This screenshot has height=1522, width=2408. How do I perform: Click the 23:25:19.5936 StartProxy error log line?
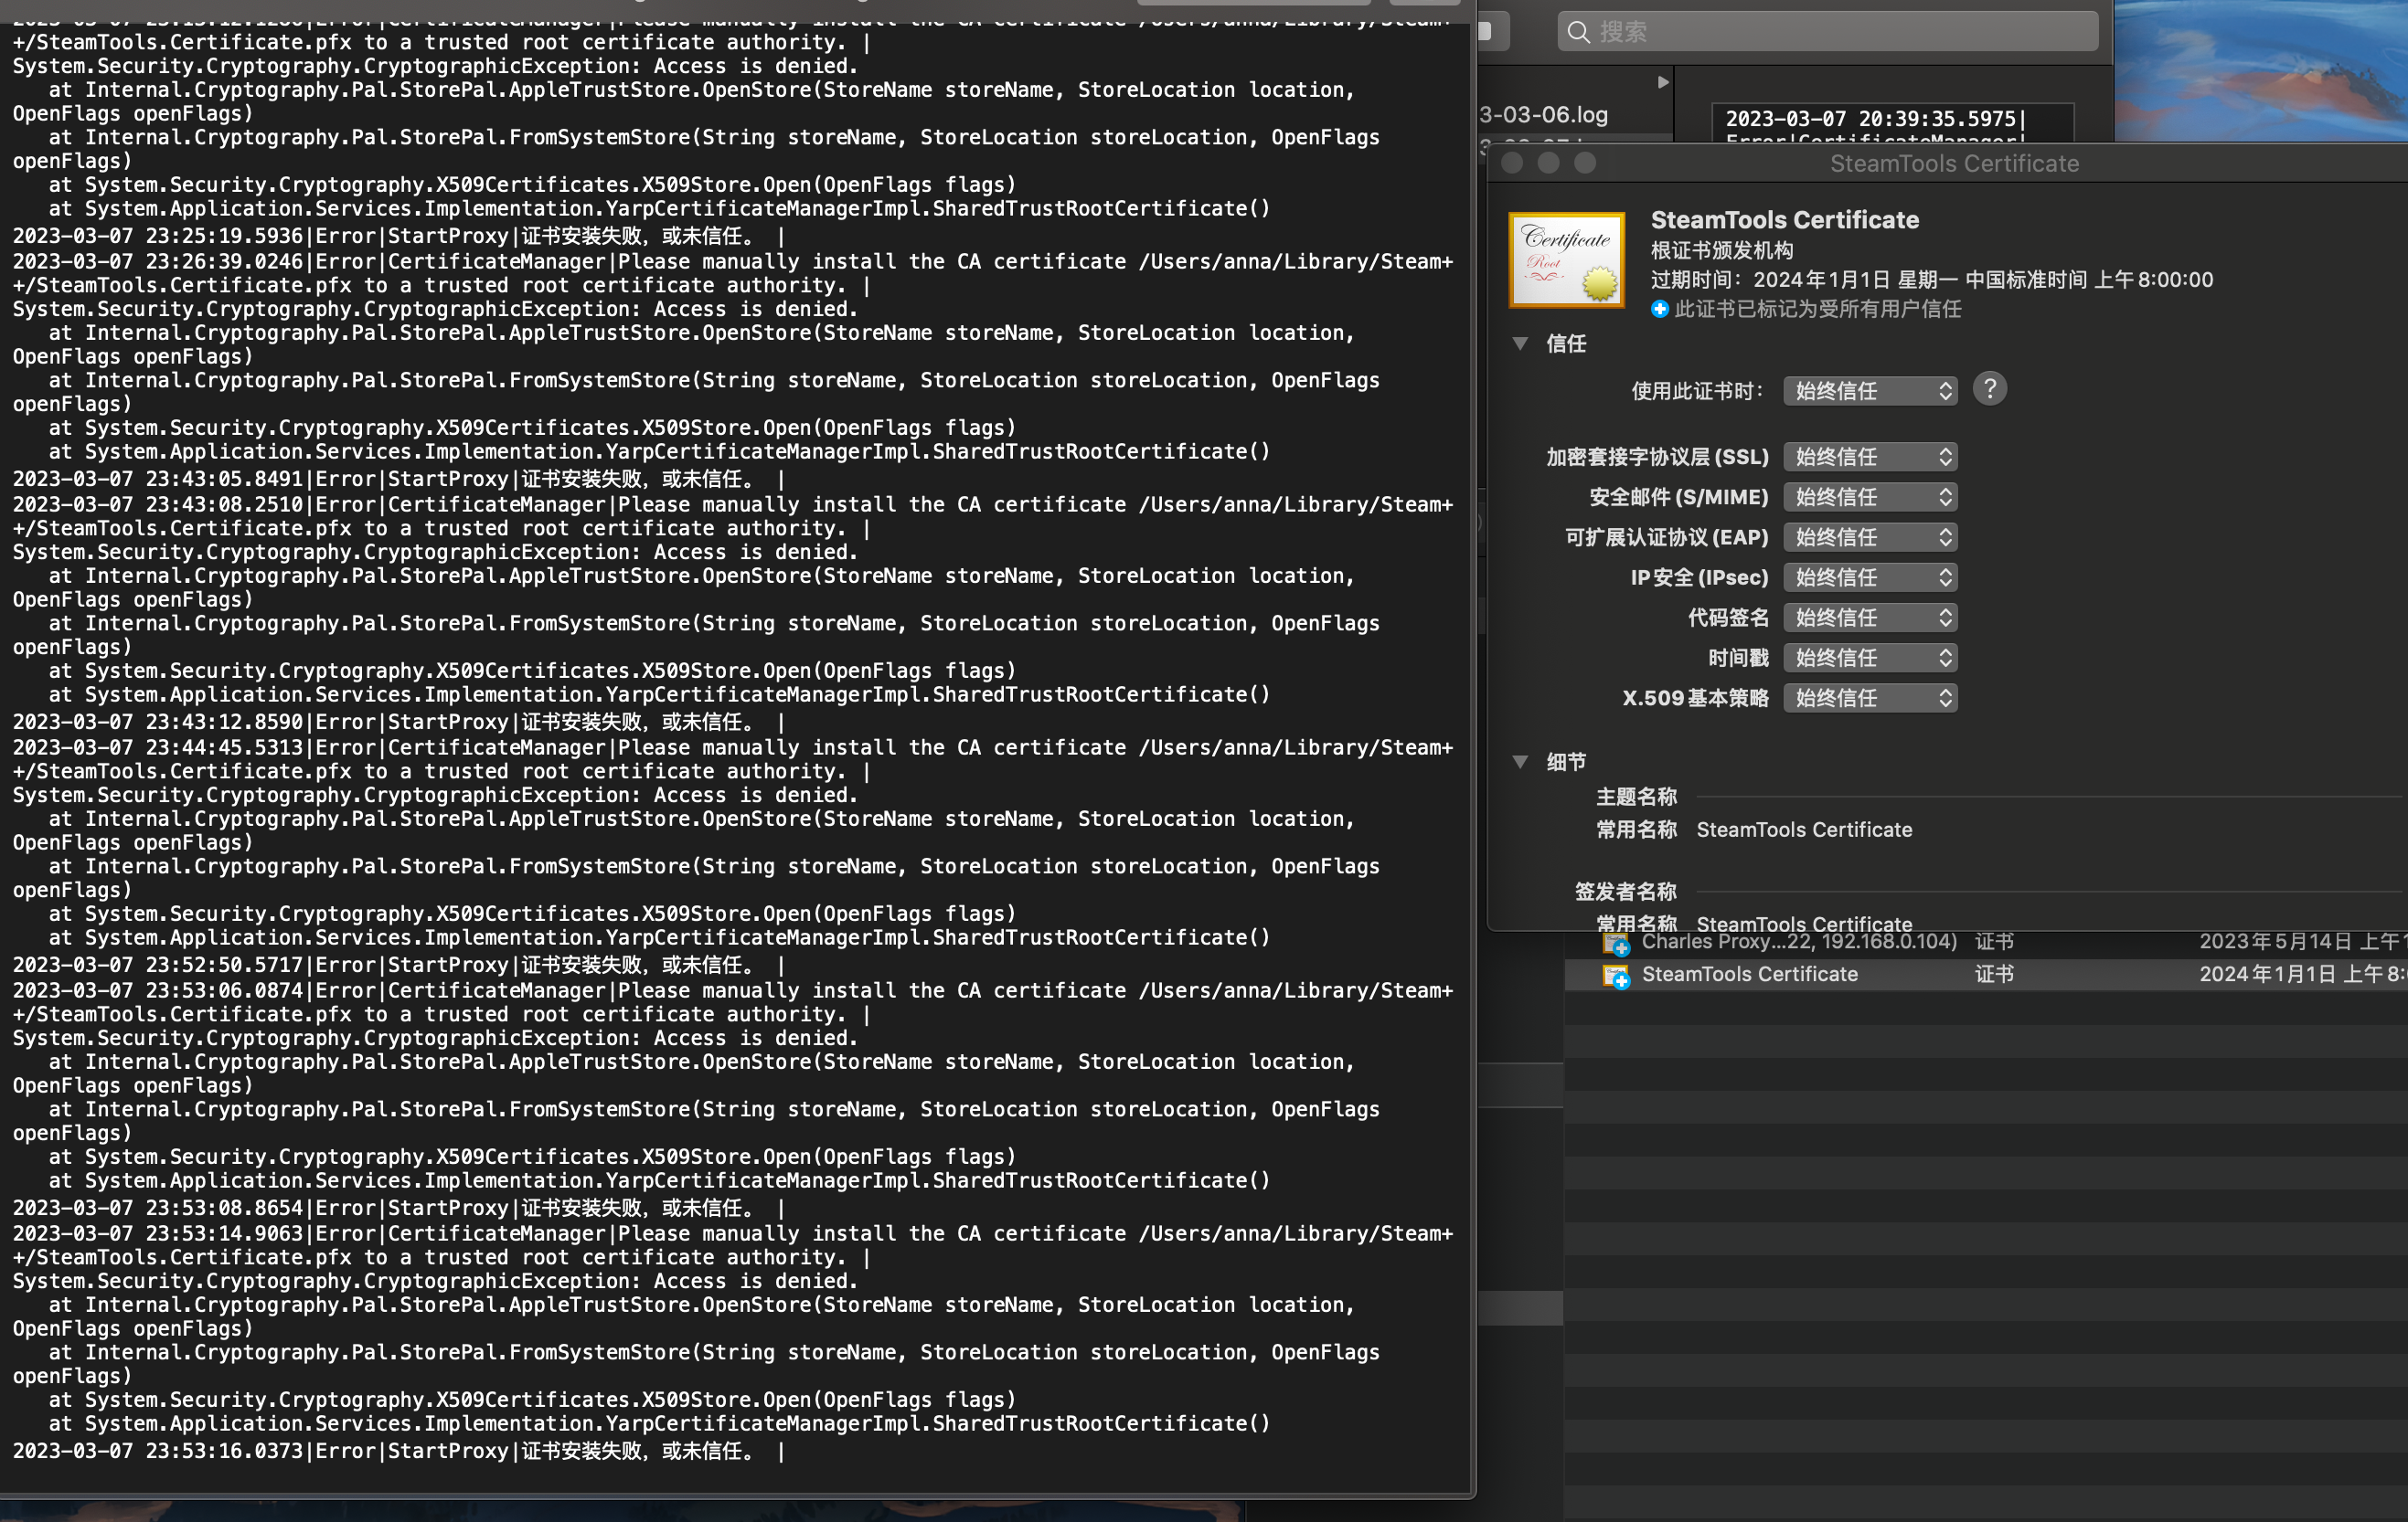point(398,236)
